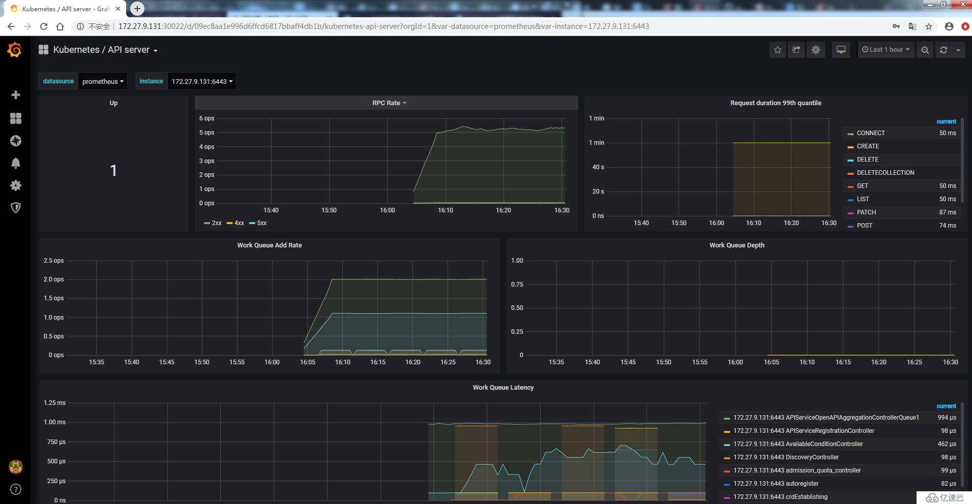This screenshot has width=972, height=504.
Task: Open the Alerting bell icon in sidebar
Action: point(16,163)
